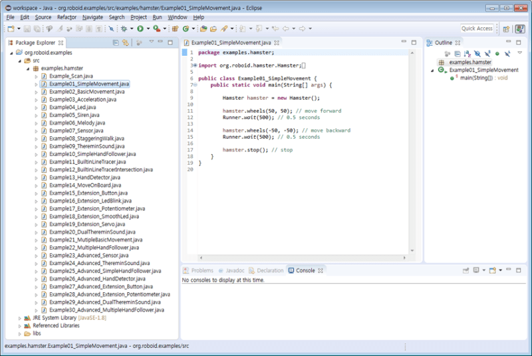Click the Display Selected Console icon

click(476, 270)
